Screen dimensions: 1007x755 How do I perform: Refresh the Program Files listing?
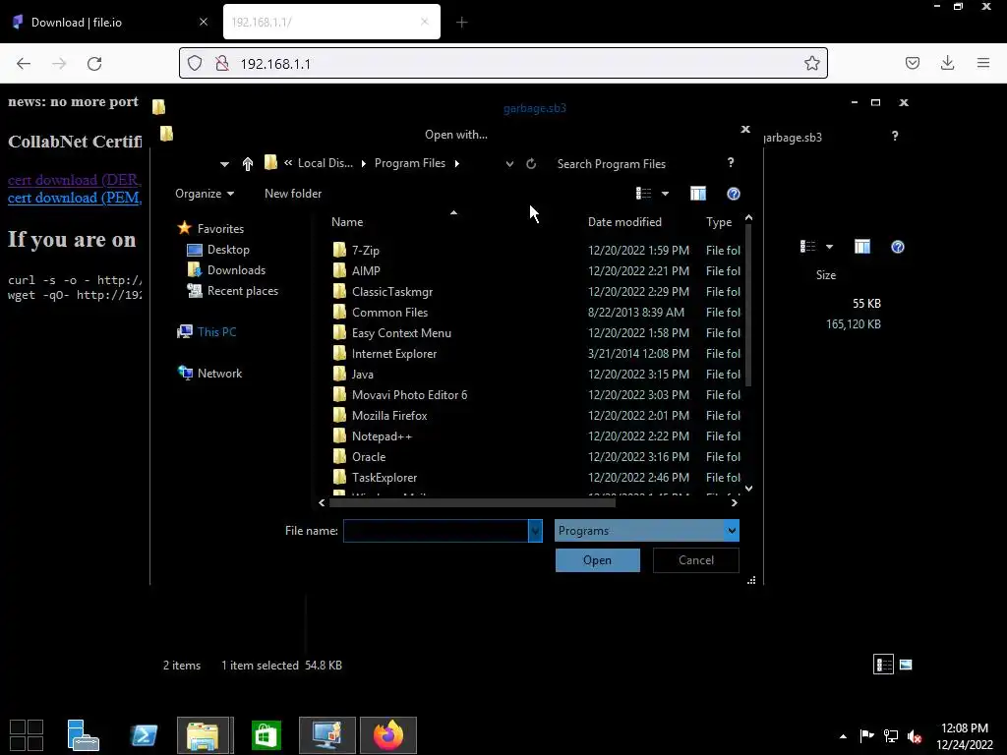[x=531, y=164]
